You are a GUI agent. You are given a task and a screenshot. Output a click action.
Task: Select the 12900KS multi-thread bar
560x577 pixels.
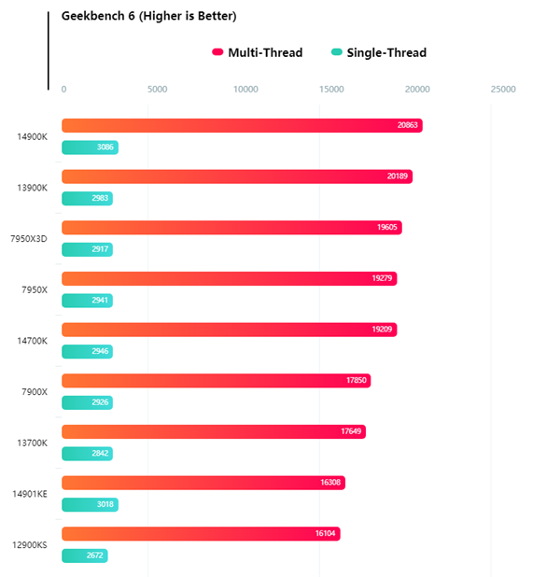click(x=201, y=534)
